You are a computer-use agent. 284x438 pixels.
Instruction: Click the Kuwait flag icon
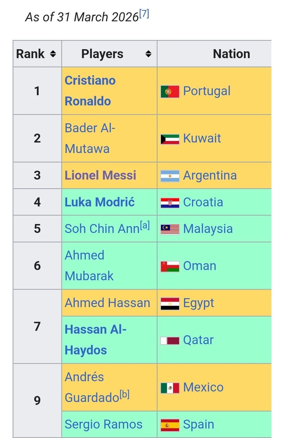[170, 139]
